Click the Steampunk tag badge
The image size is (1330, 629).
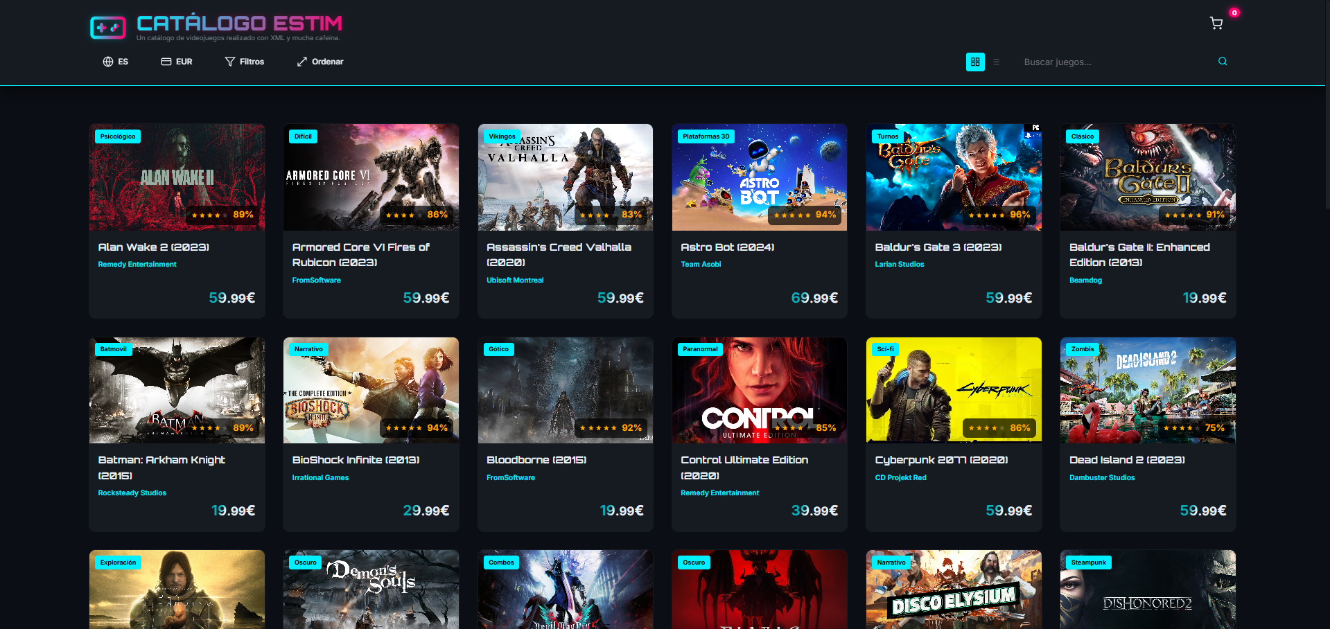point(1089,562)
